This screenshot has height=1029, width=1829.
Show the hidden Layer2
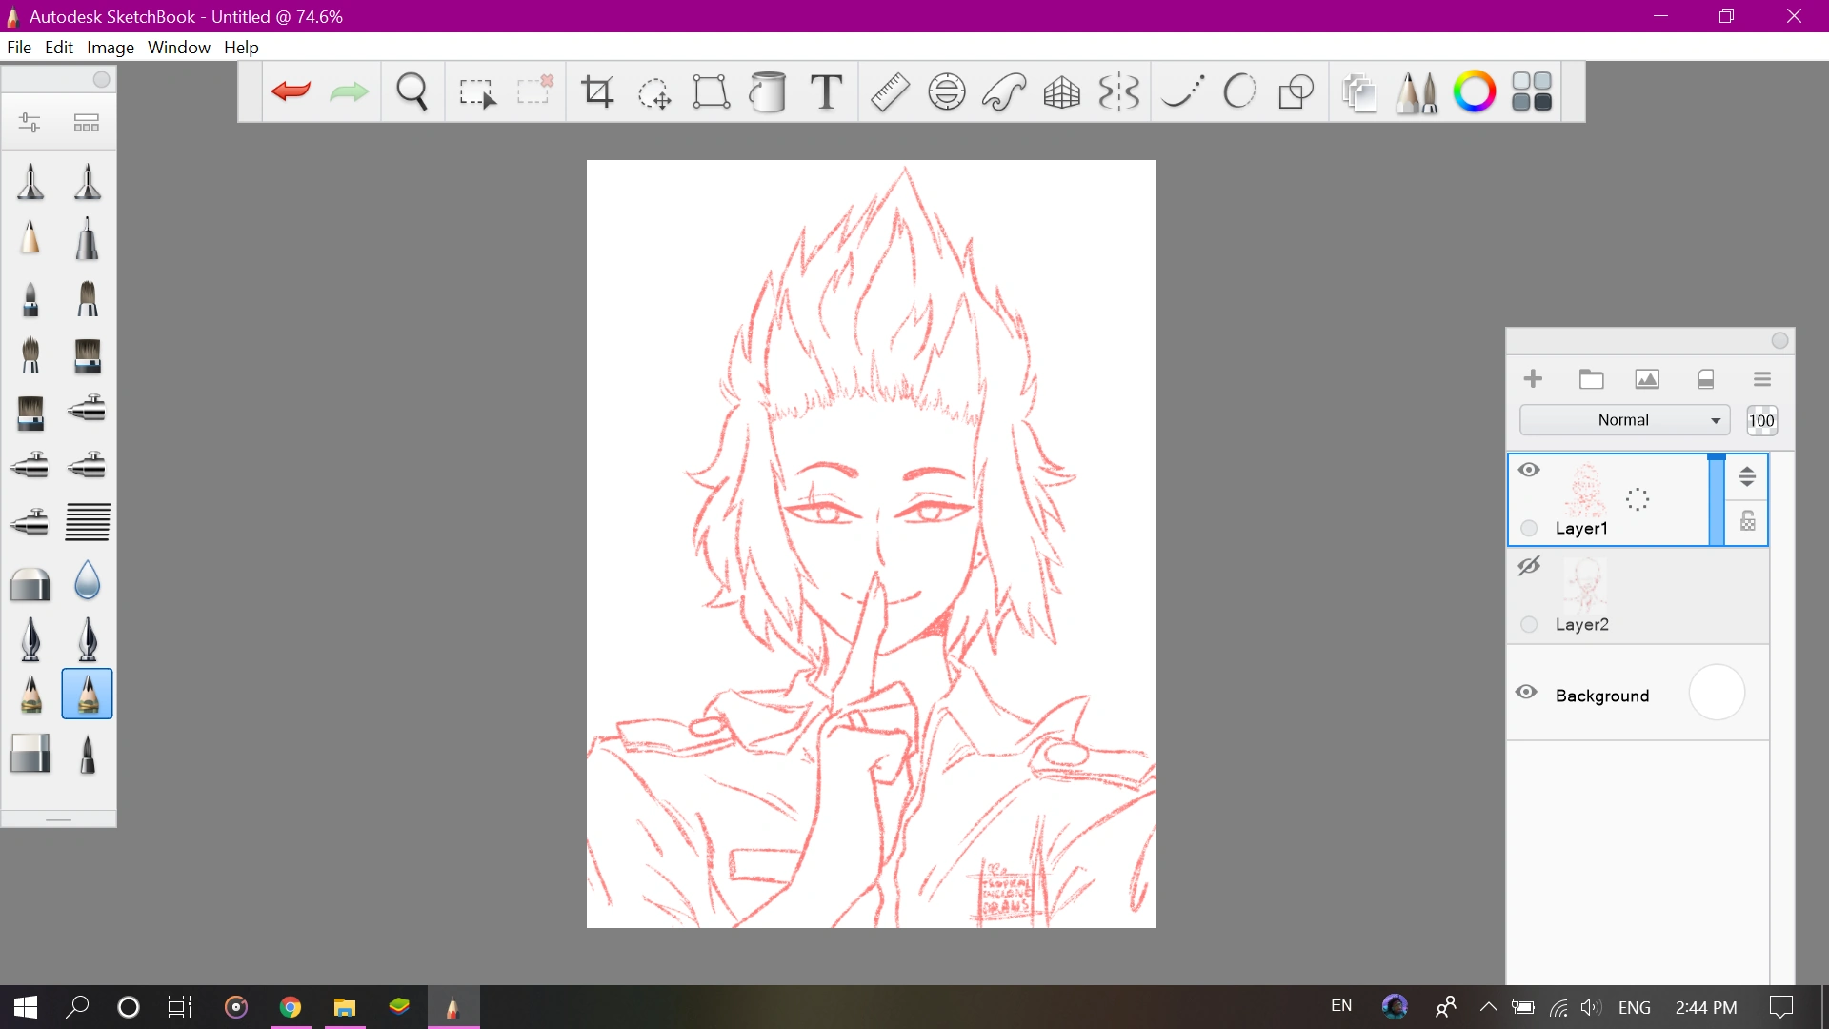(1529, 566)
